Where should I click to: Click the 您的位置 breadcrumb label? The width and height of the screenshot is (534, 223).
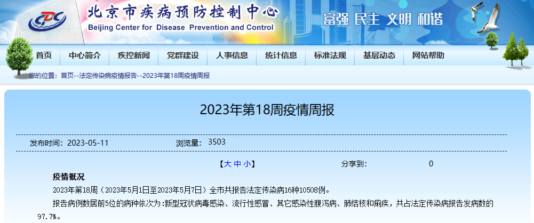tap(43, 76)
